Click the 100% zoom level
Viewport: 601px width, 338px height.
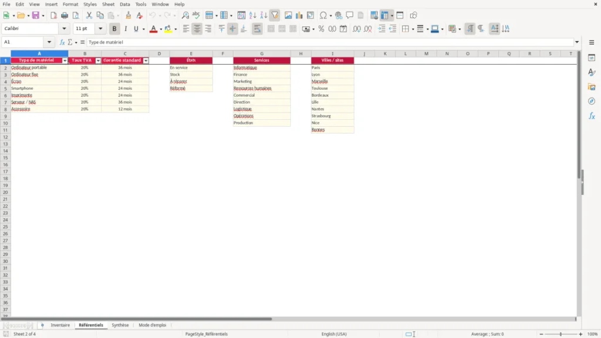593,334
